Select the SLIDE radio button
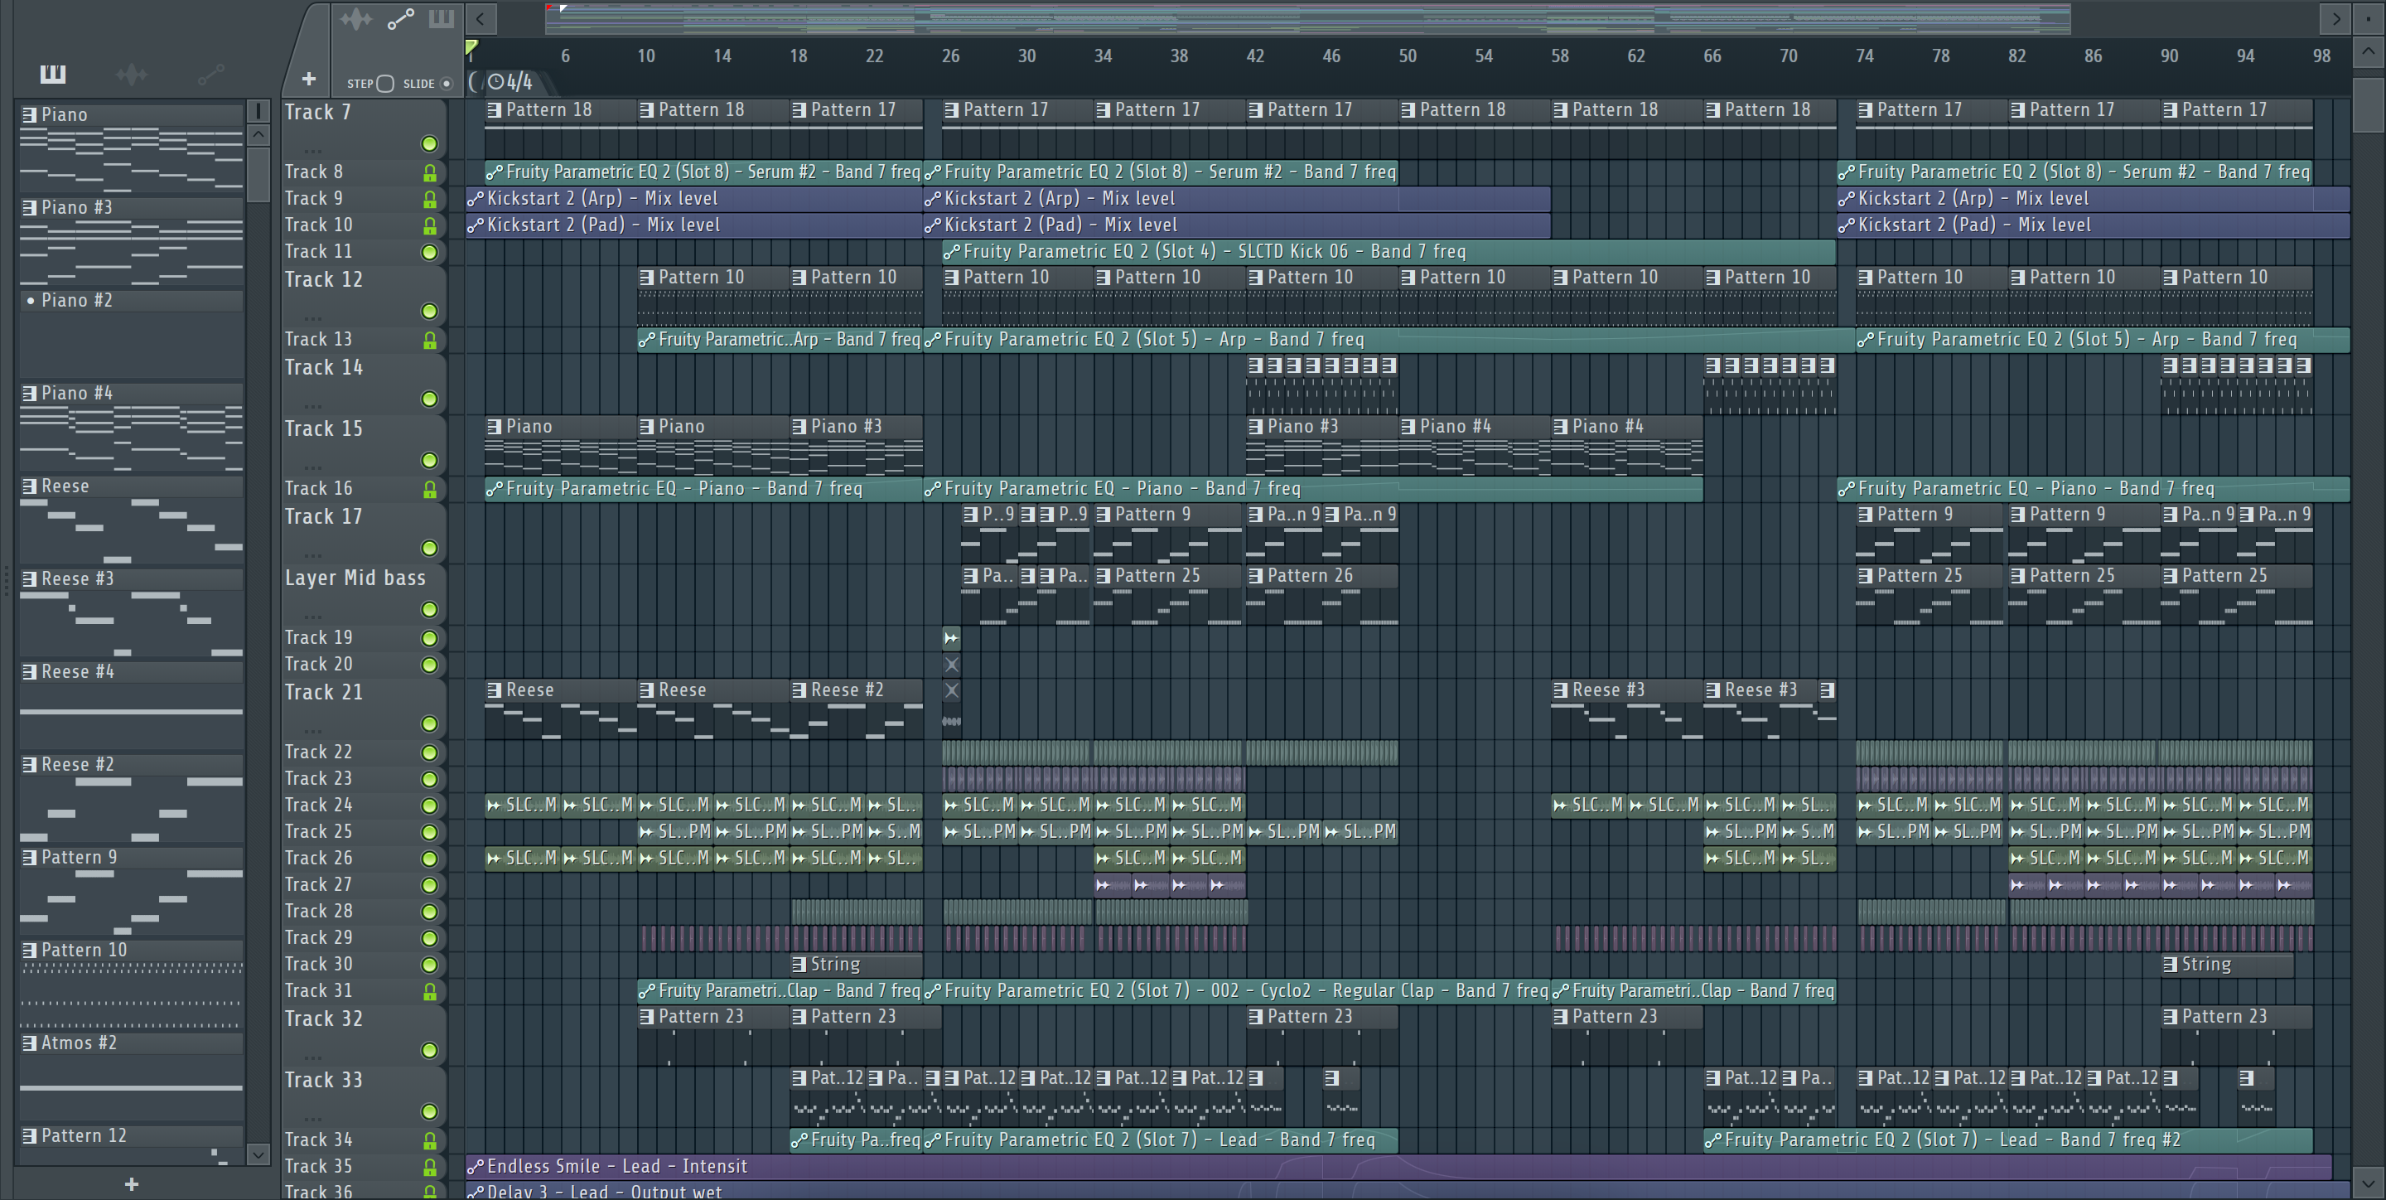 pyautogui.click(x=447, y=84)
